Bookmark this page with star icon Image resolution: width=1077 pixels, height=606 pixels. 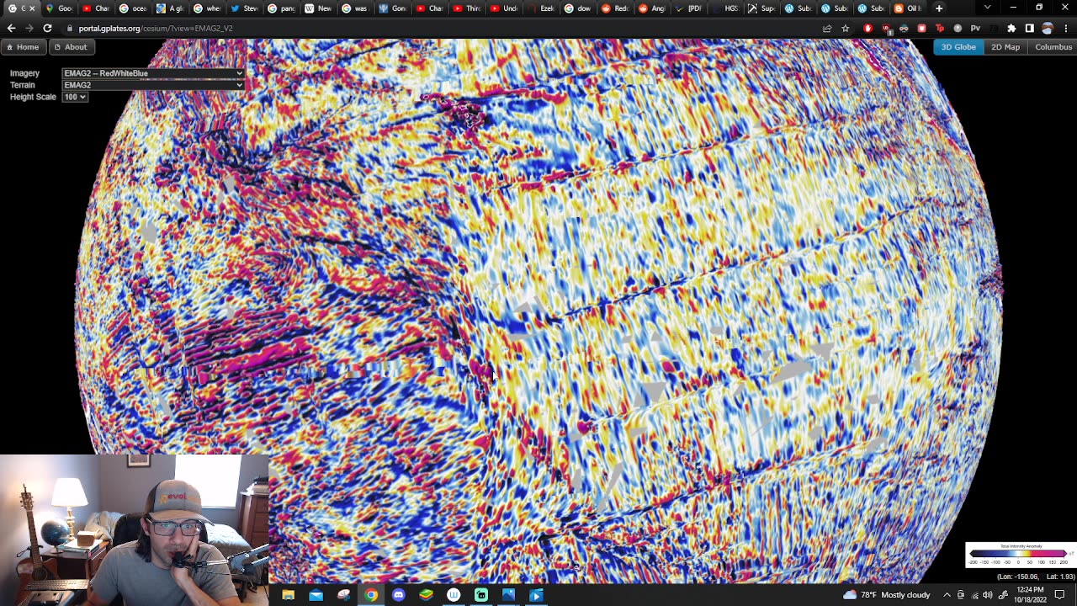tap(846, 29)
